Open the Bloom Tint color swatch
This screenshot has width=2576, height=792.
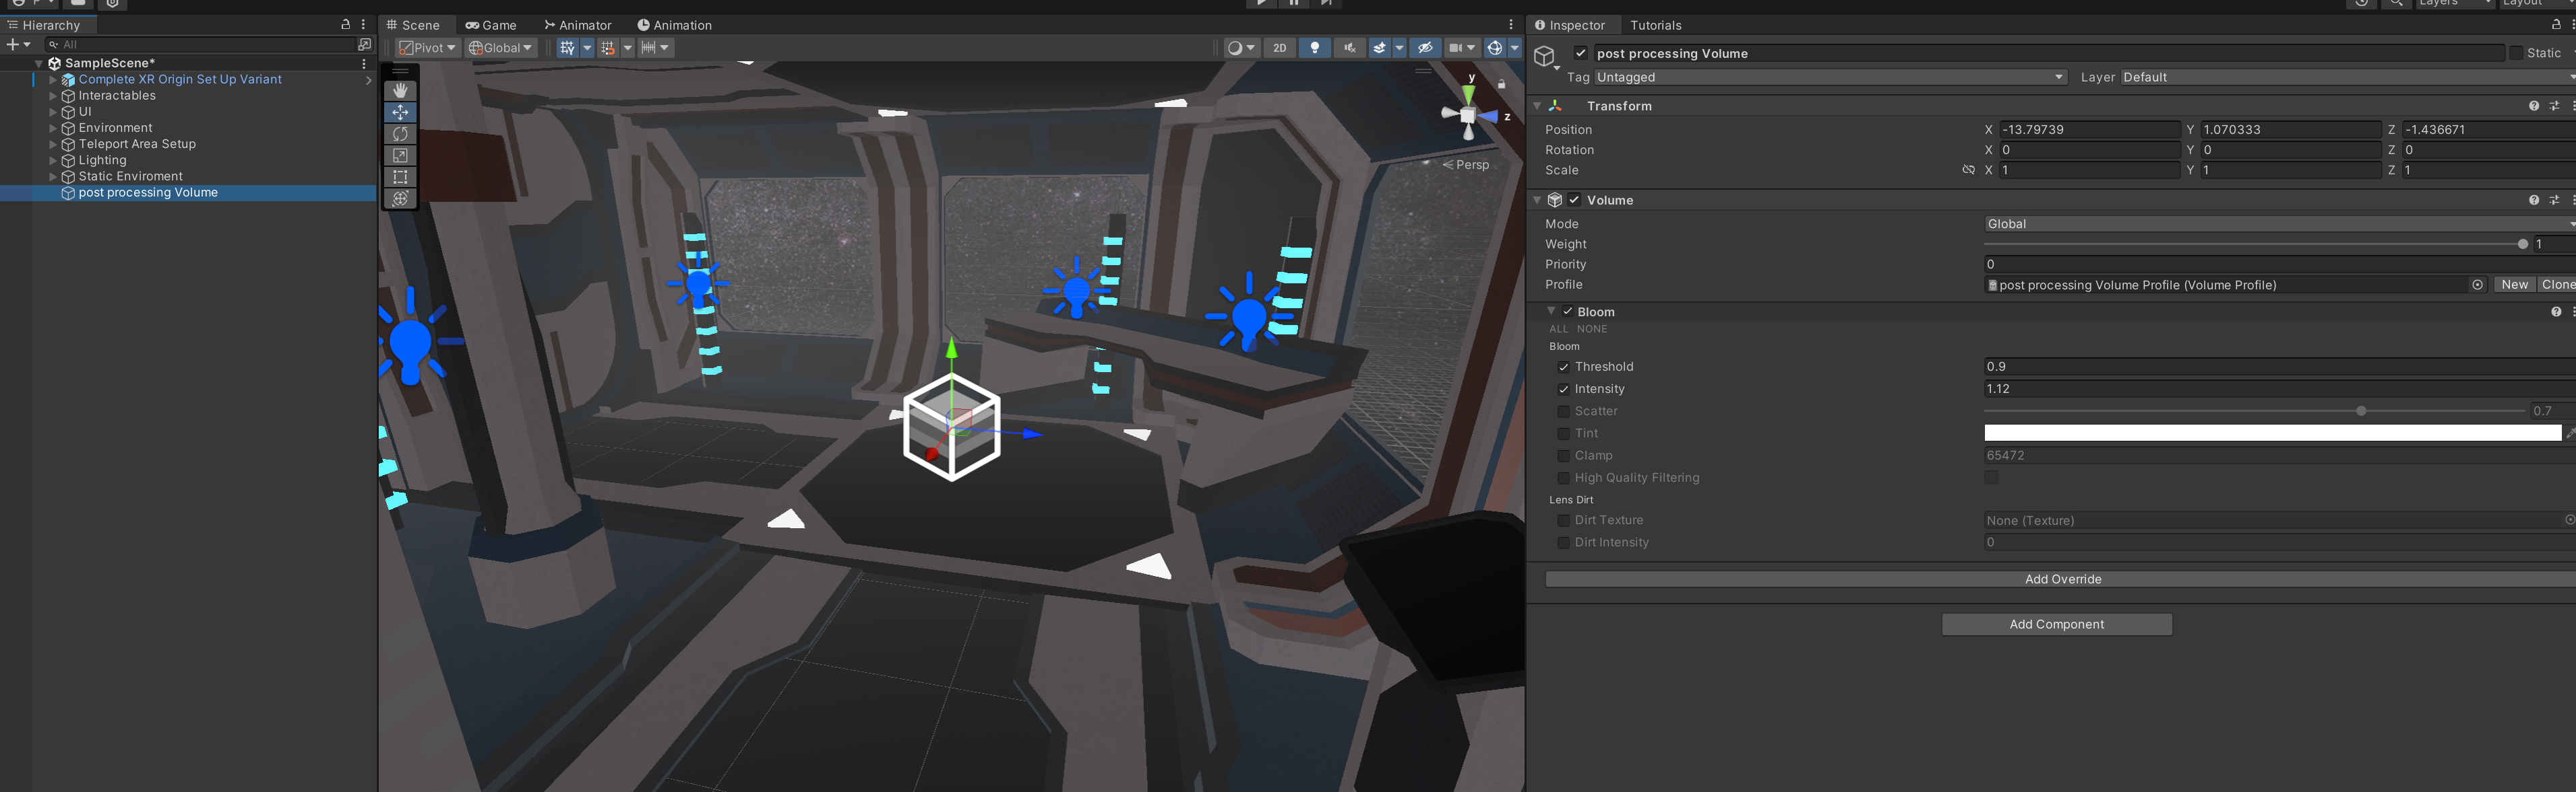point(2270,433)
